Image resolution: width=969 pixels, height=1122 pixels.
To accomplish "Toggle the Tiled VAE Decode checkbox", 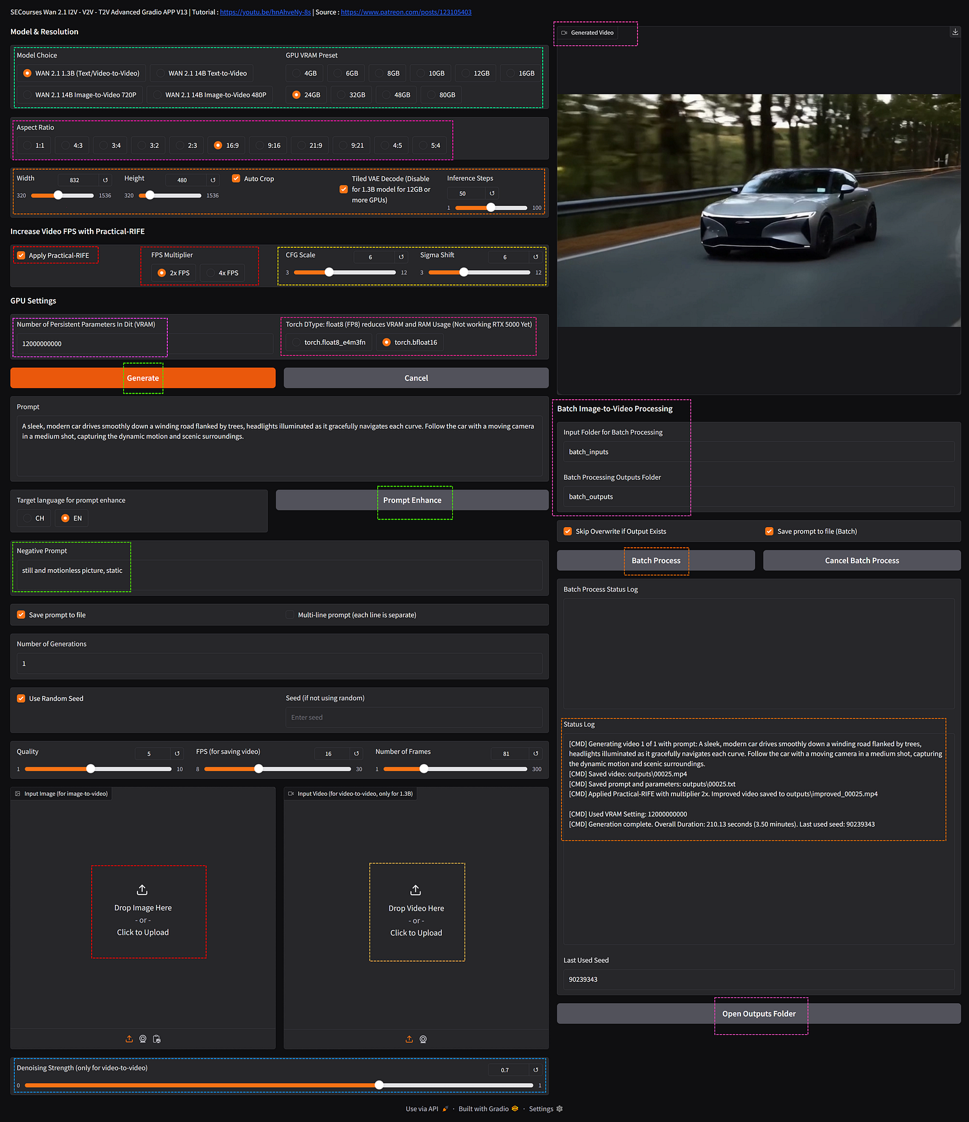I will point(344,189).
